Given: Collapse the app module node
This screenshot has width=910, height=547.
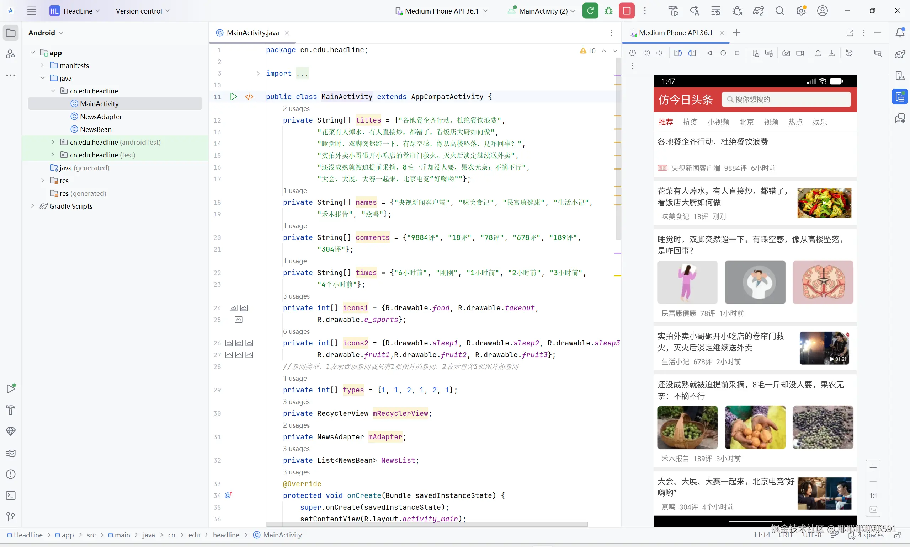Looking at the screenshot, I should (32, 52).
